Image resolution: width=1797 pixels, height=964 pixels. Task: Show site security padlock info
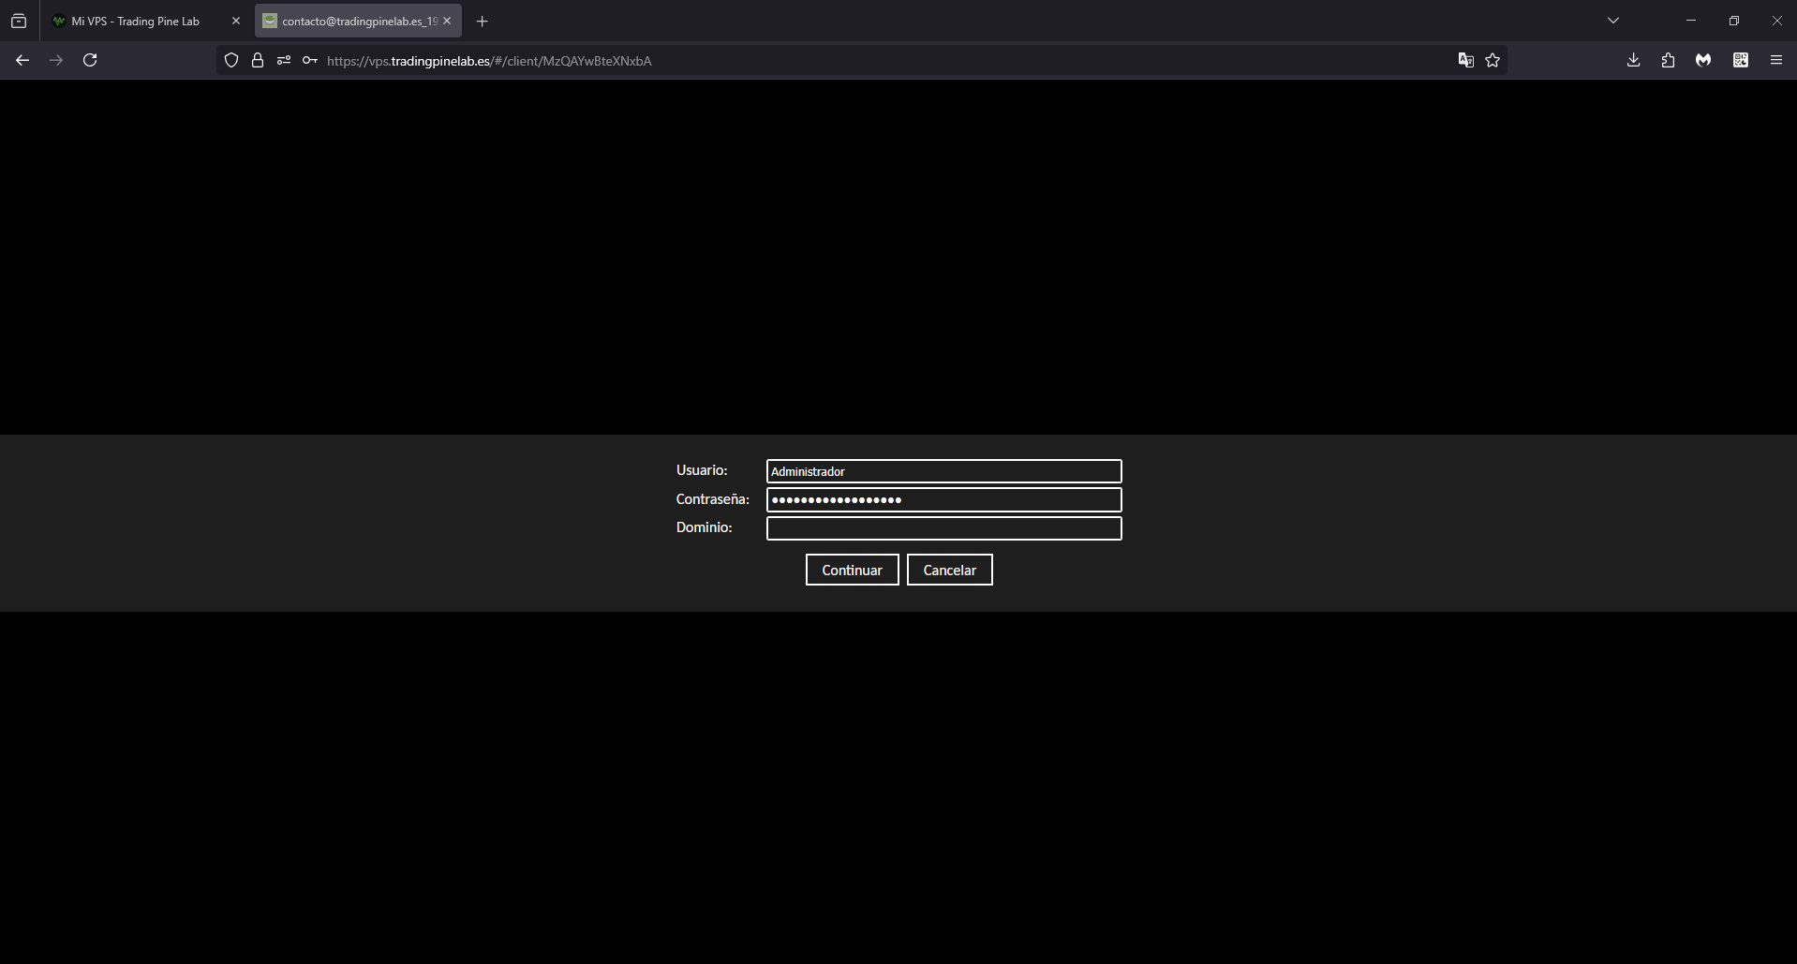[x=258, y=61]
